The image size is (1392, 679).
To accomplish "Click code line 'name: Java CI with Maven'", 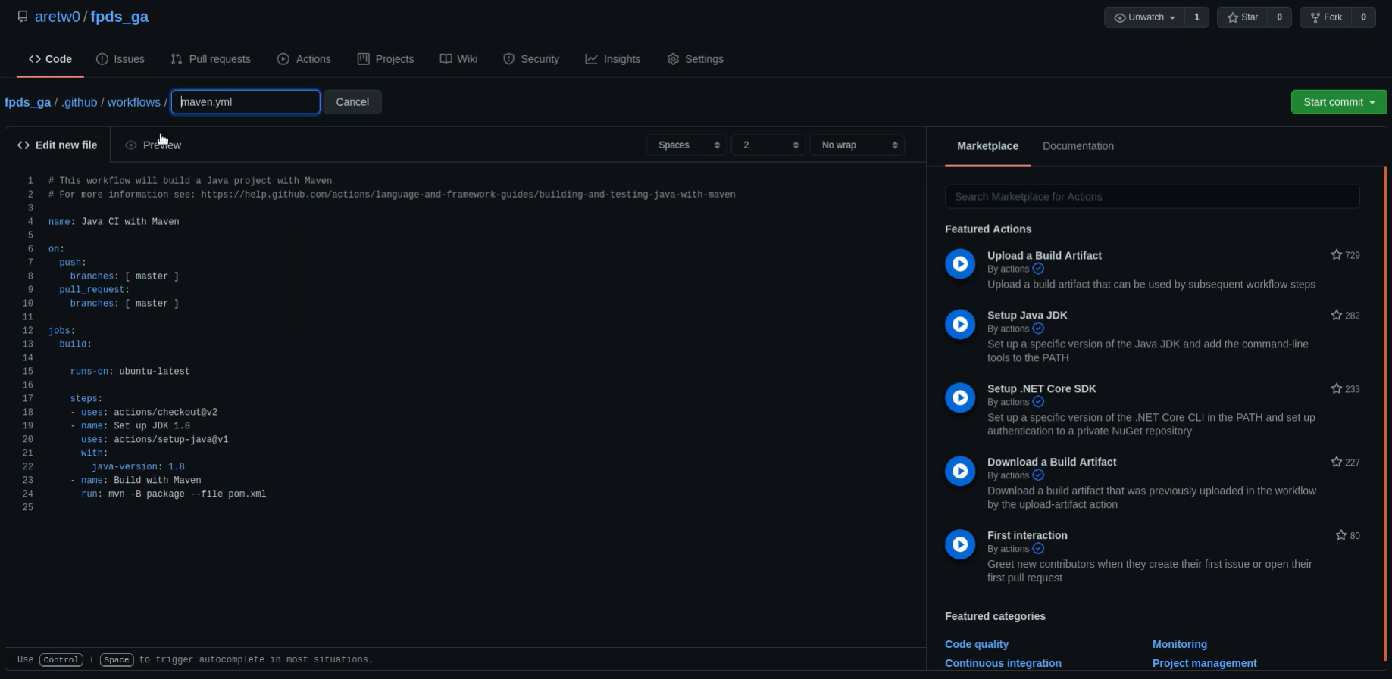I will point(114,222).
